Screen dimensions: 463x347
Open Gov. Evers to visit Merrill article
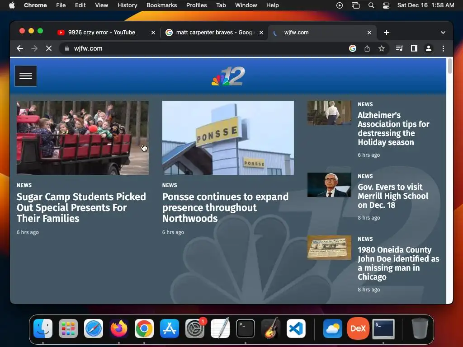(393, 196)
